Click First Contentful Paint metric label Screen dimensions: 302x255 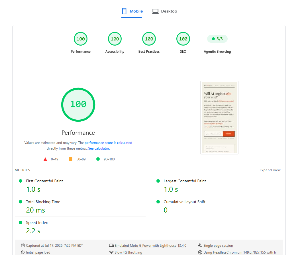tap(44, 181)
